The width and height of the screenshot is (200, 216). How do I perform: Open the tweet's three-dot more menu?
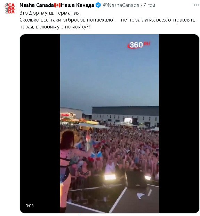(196, 5)
